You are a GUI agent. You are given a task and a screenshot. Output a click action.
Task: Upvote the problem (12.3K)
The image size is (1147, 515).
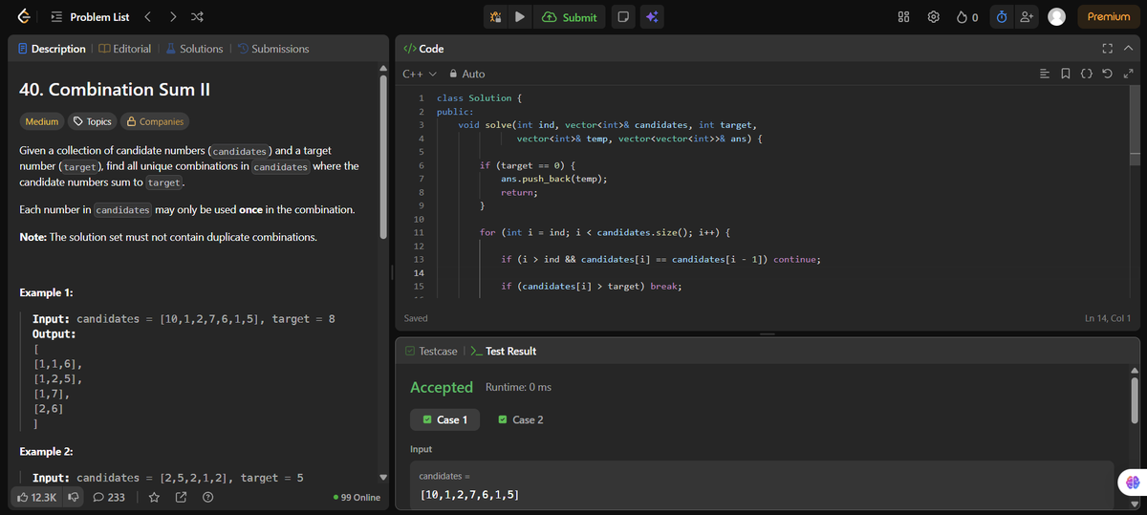pos(37,497)
